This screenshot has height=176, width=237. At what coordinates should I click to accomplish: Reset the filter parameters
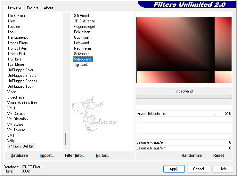click(218, 155)
